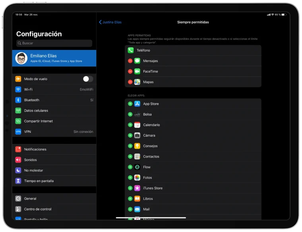Click the Mensajes app icon
The image size is (302, 232).
[x=137, y=61]
